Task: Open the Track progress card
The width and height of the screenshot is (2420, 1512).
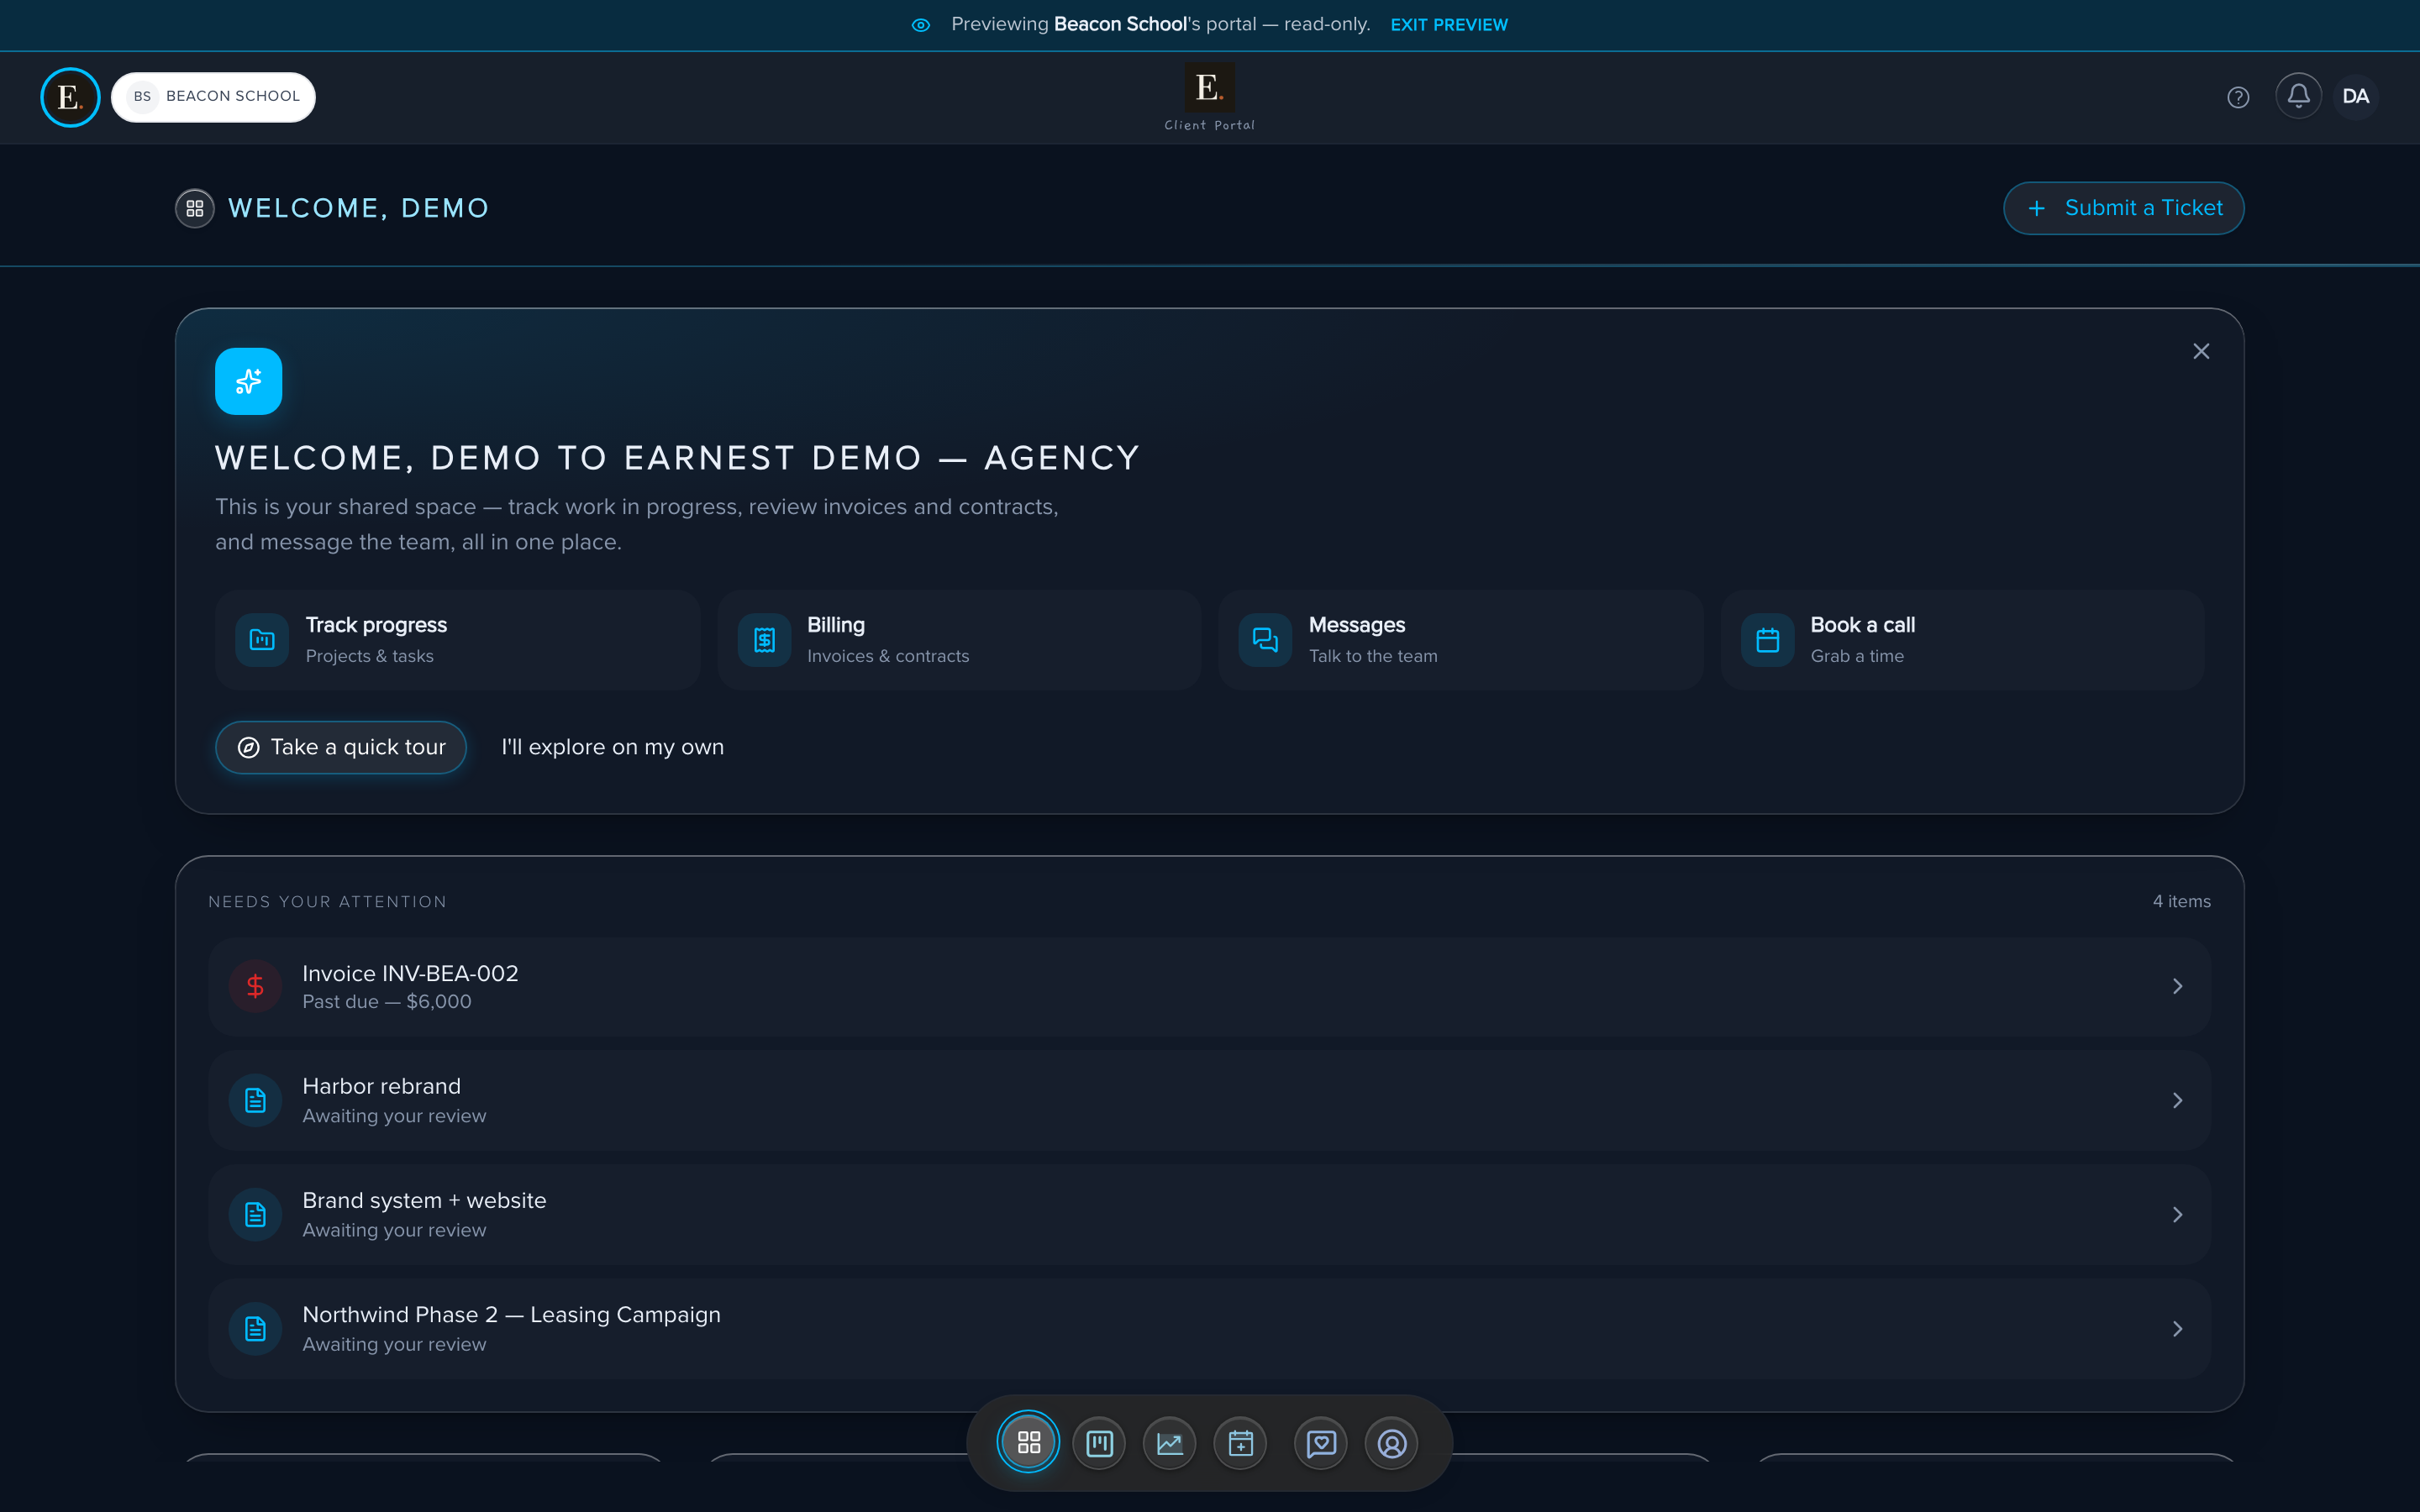Action: tap(457, 640)
